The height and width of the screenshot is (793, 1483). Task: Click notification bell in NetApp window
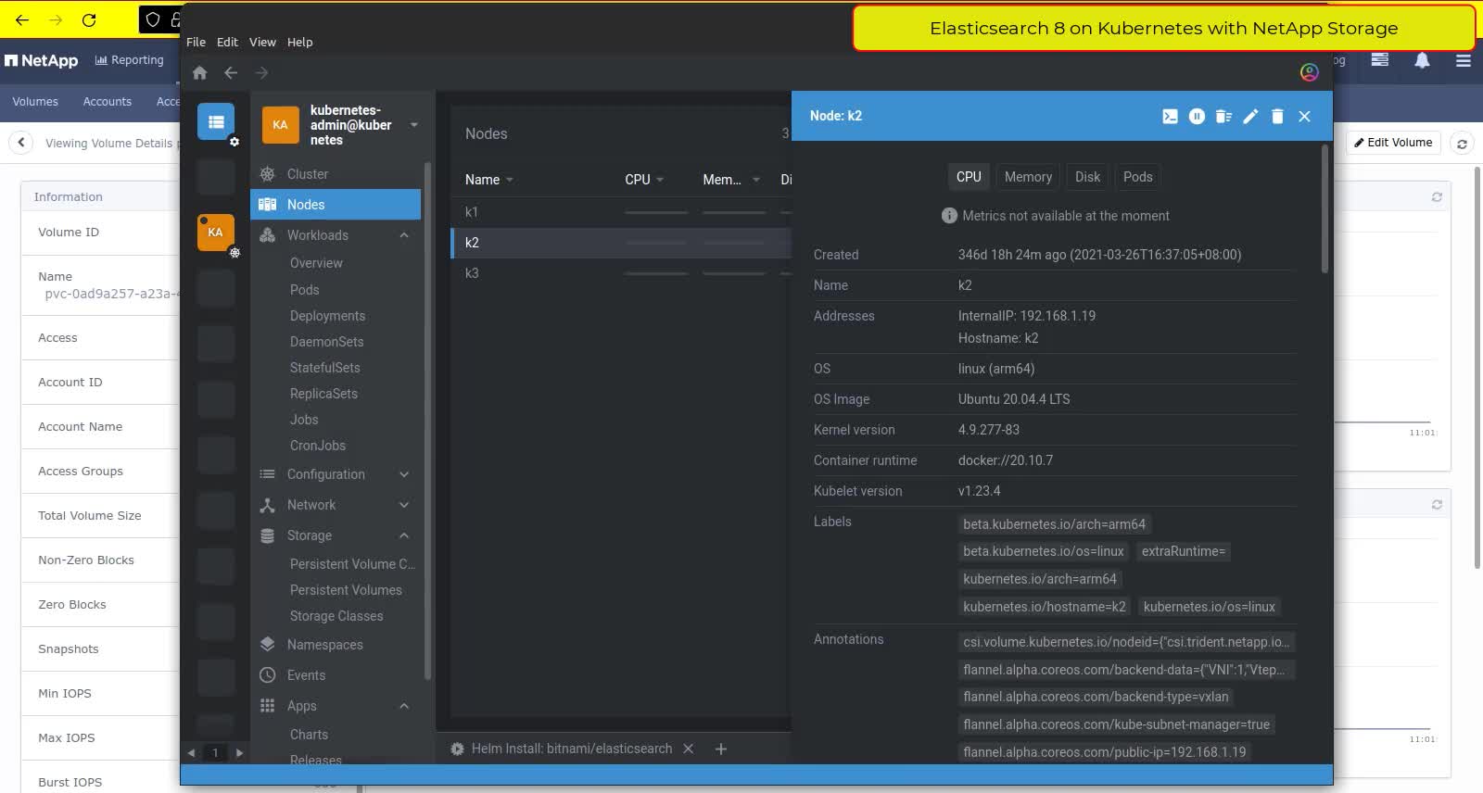(x=1422, y=60)
